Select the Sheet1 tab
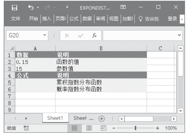187x134 pixels. tap(57, 118)
